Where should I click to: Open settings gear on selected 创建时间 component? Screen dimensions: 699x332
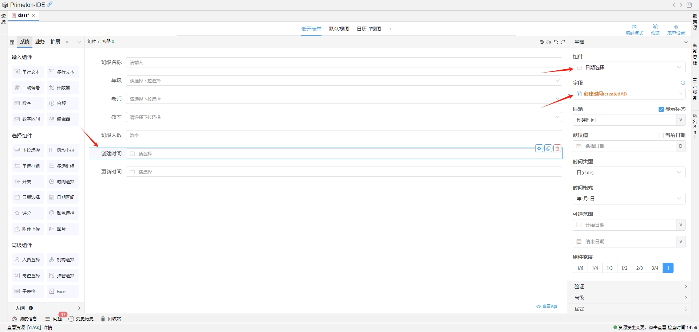pos(539,148)
